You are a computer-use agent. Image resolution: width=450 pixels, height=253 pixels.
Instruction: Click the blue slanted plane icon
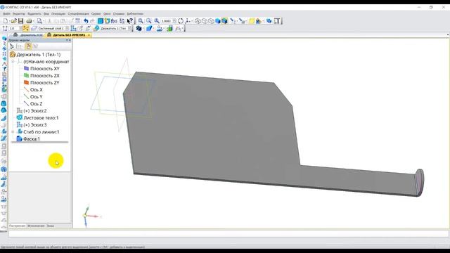(x=149, y=28)
